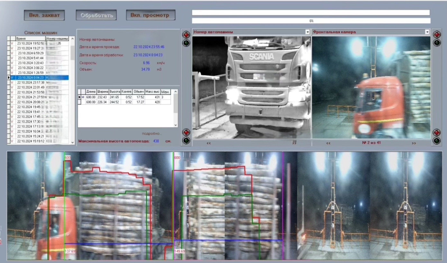The width and height of the screenshot is (447, 263).
Task: Click the 149.69 marker label in the side strip
Action: (x=179, y=251)
